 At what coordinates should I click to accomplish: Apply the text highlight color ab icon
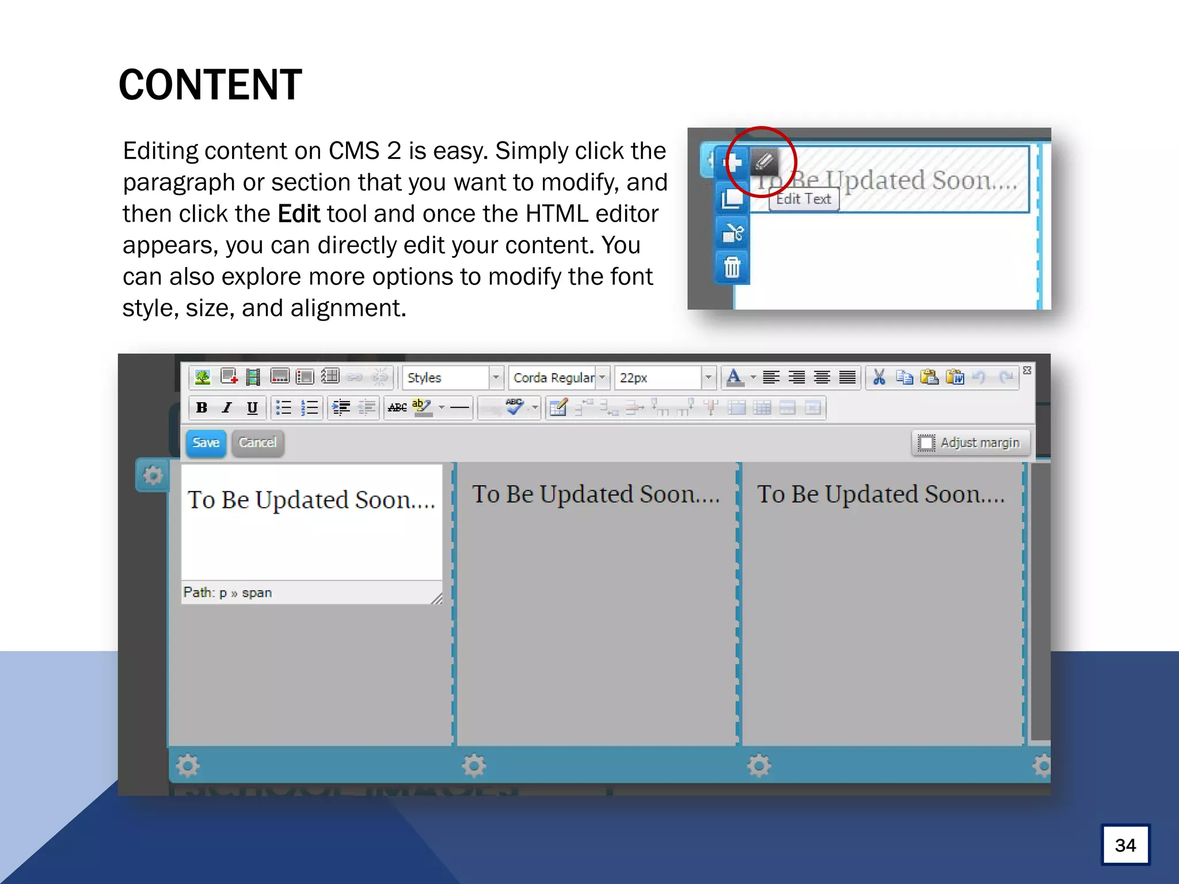point(422,408)
